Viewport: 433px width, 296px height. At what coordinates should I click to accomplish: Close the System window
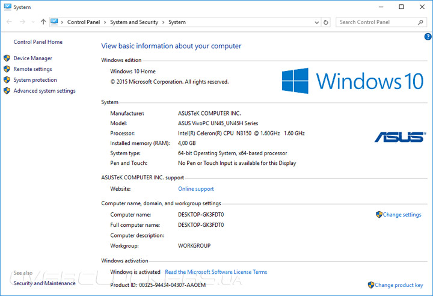[422, 7]
